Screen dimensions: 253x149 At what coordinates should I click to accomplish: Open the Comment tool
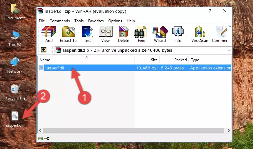pyautogui.click(x=219, y=34)
